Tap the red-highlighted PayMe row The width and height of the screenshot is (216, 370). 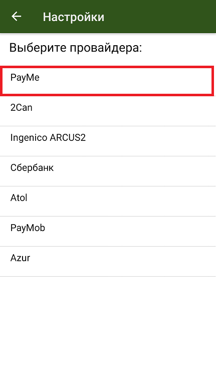pyautogui.click(x=108, y=81)
